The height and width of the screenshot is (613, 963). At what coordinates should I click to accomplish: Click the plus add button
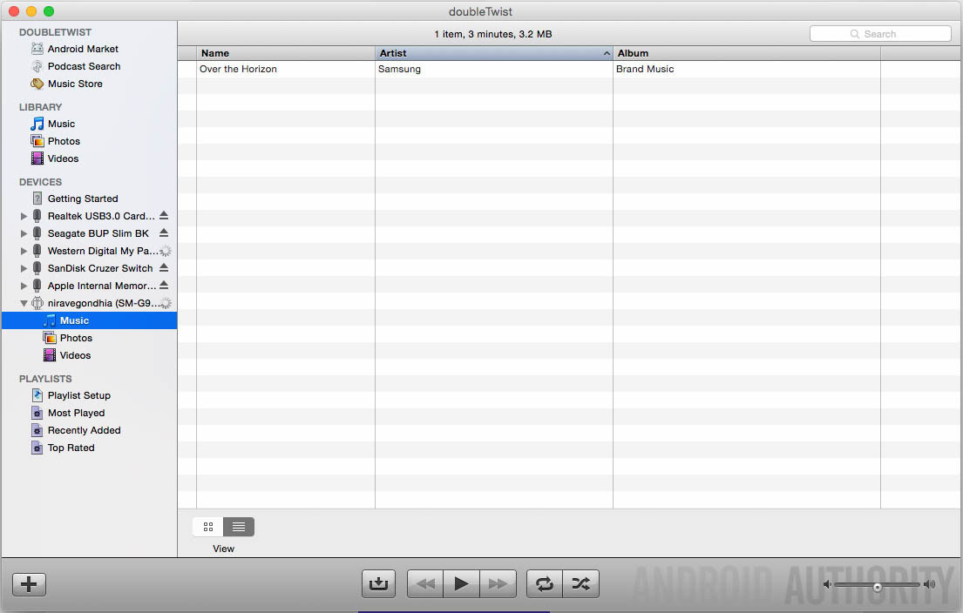[x=29, y=584]
